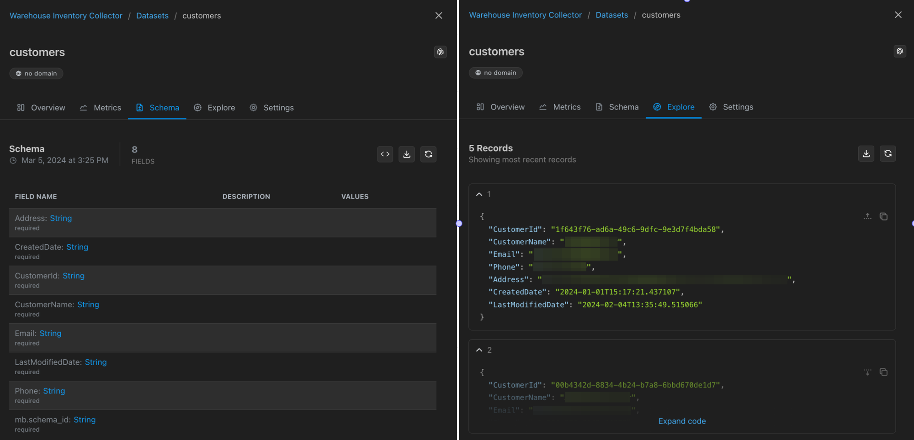The width and height of the screenshot is (914, 440).
Task: Click Warehouse Inventory Collector breadcrumb in Explore panel
Action: pyautogui.click(x=525, y=15)
